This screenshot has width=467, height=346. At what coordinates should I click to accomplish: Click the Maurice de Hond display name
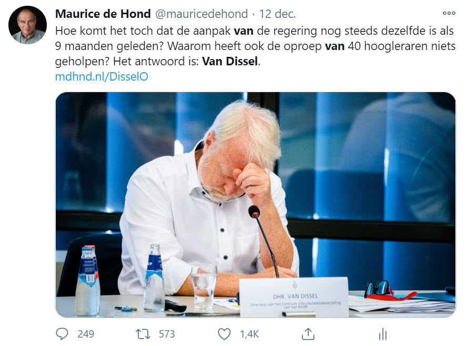tap(103, 14)
